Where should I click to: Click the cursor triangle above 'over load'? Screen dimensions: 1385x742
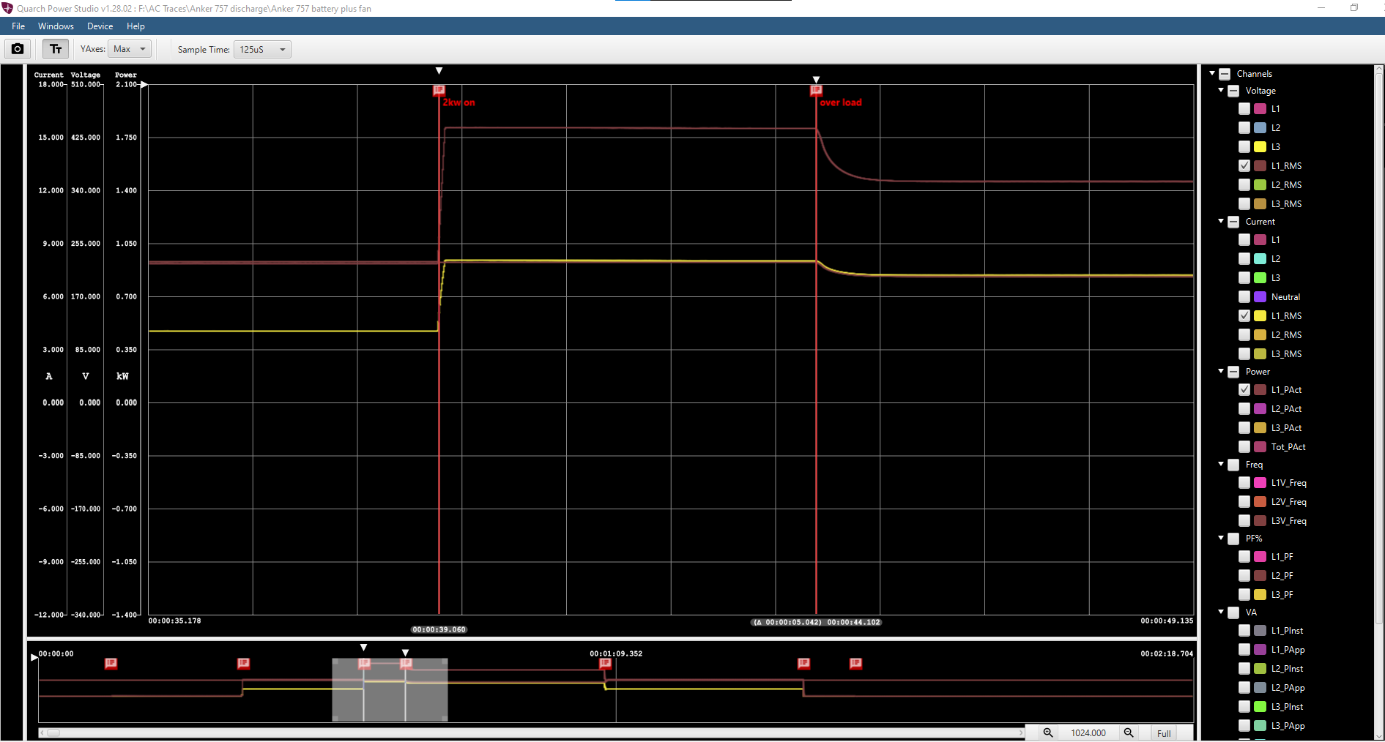pyautogui.click(x=816, y=80)
